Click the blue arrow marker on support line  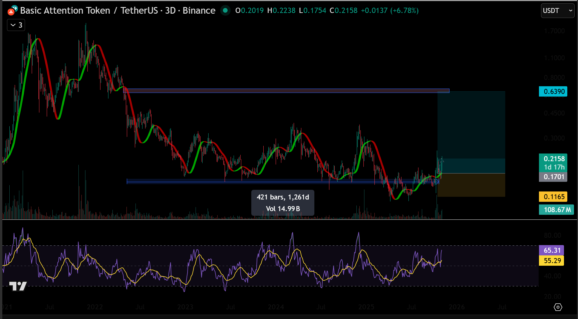point(437,181)
